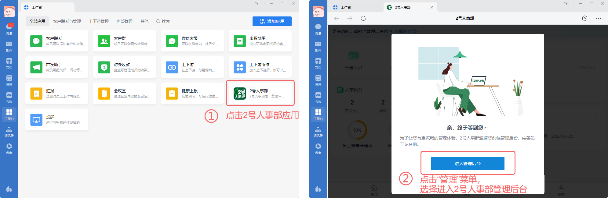Open 通讯录 in the left window sidebar
The image size is (608, 198).
coord(9,132)
